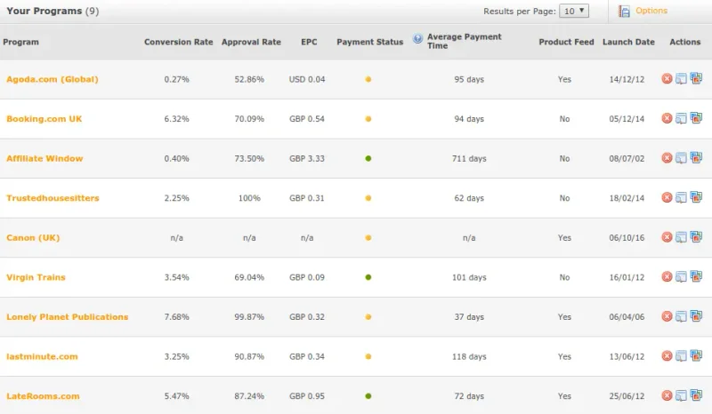
Task: Open the Affiliate Window program link
Action: pyautogui.click(x=44, y=158)
